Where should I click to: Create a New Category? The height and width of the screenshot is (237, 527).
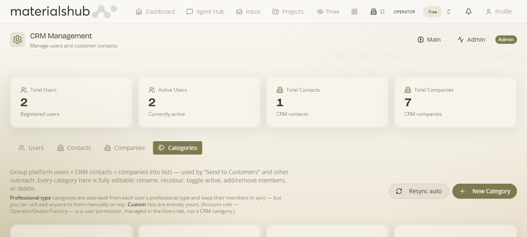click(484, 191)
